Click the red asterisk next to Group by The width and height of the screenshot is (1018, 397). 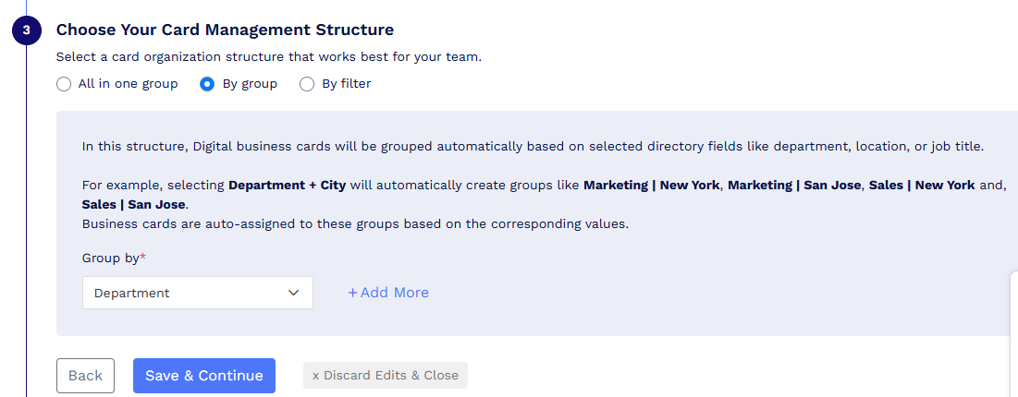(142, 257)
